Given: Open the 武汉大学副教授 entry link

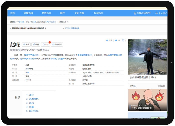Looking at the screenshot, I should [x=72, y=28].
